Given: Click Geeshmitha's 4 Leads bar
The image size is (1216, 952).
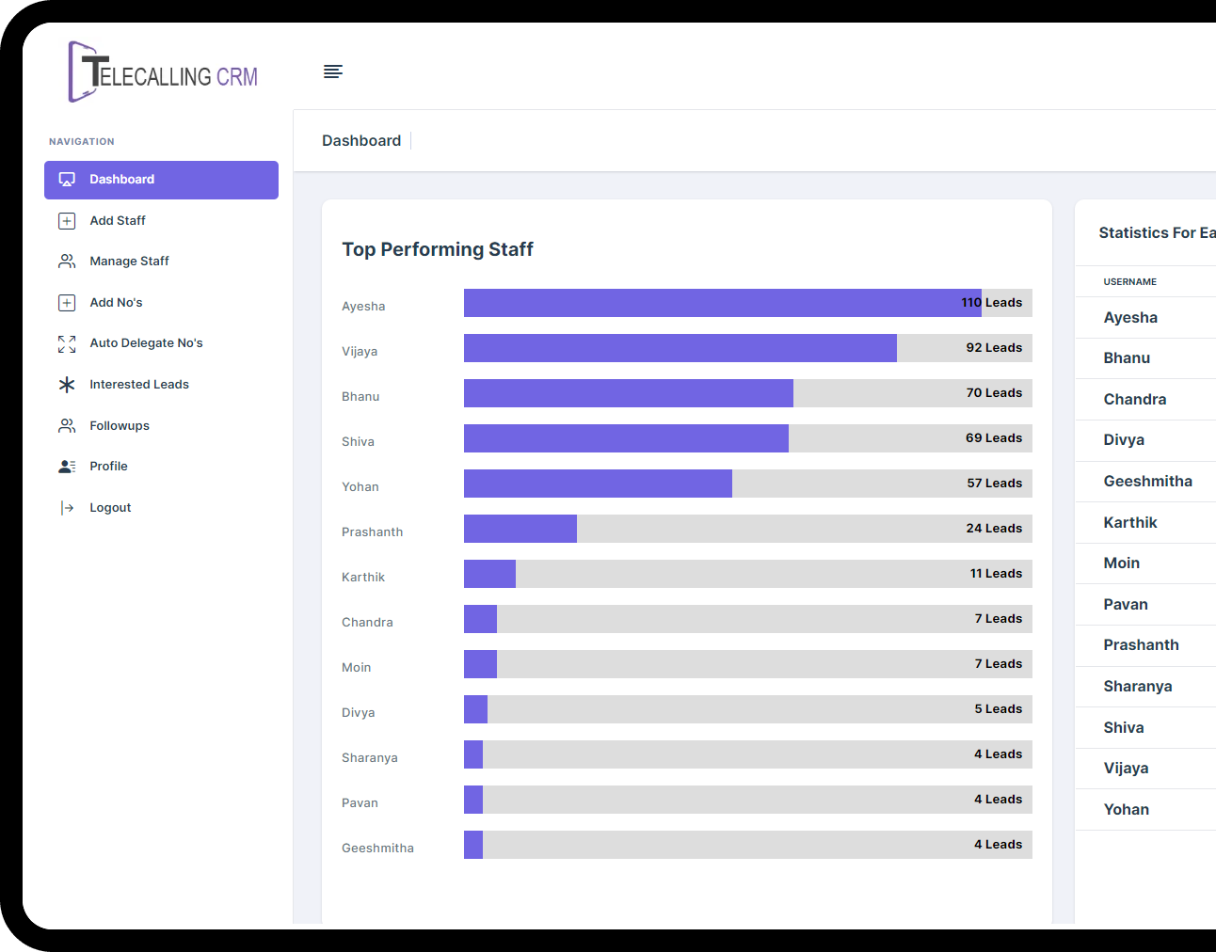Looking at the screenshot, I should tap(748, 845).
